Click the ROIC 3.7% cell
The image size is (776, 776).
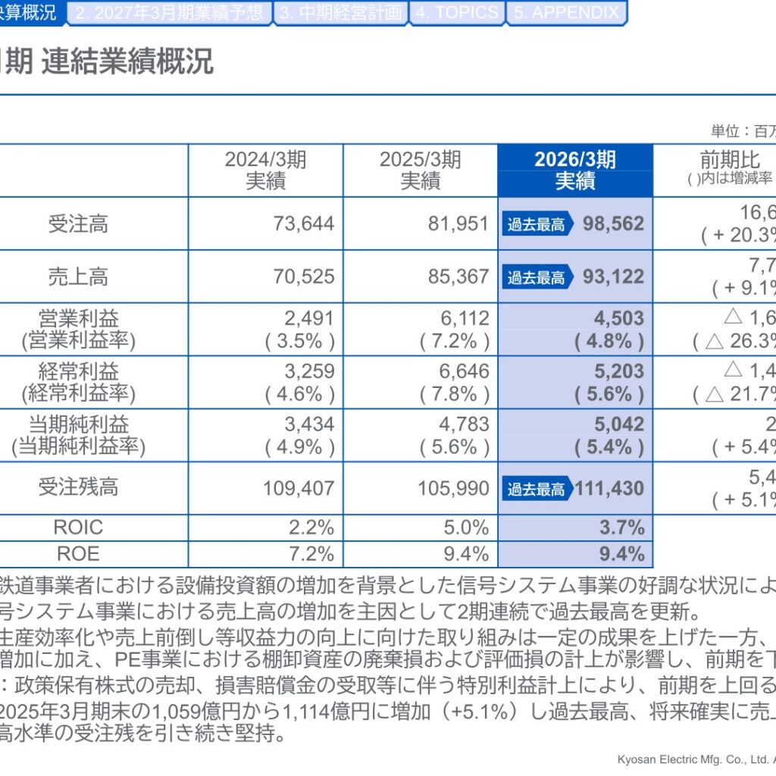(x=622, y=527)
